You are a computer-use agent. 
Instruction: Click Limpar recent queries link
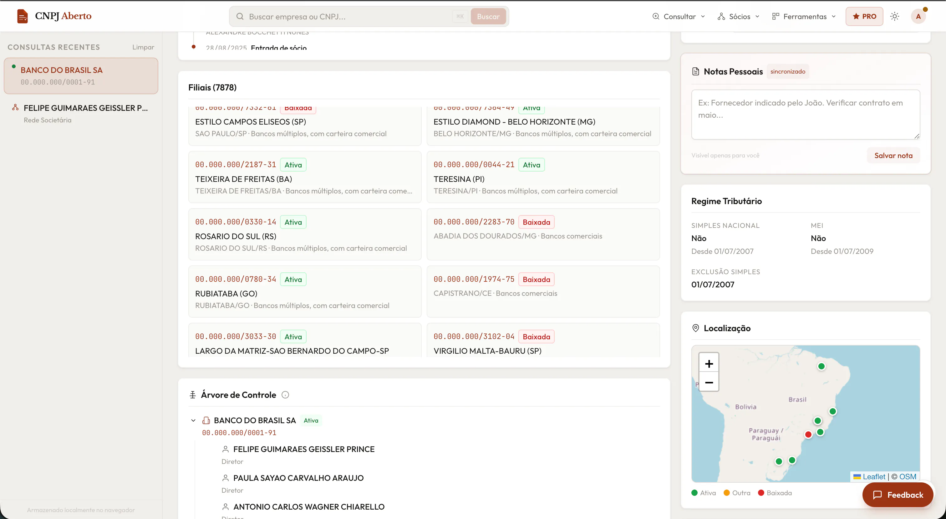(x=143, y=47)
